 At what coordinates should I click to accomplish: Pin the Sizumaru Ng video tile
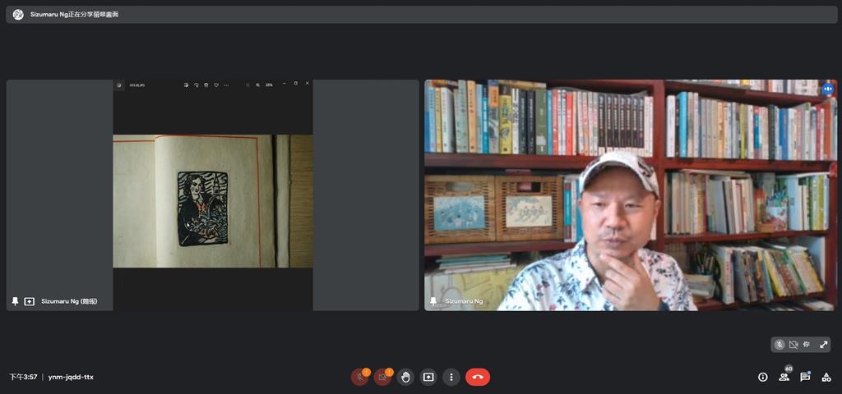point(433,301)
